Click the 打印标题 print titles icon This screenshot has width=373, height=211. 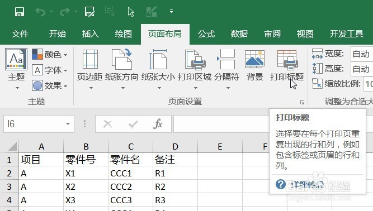(287, 60)
